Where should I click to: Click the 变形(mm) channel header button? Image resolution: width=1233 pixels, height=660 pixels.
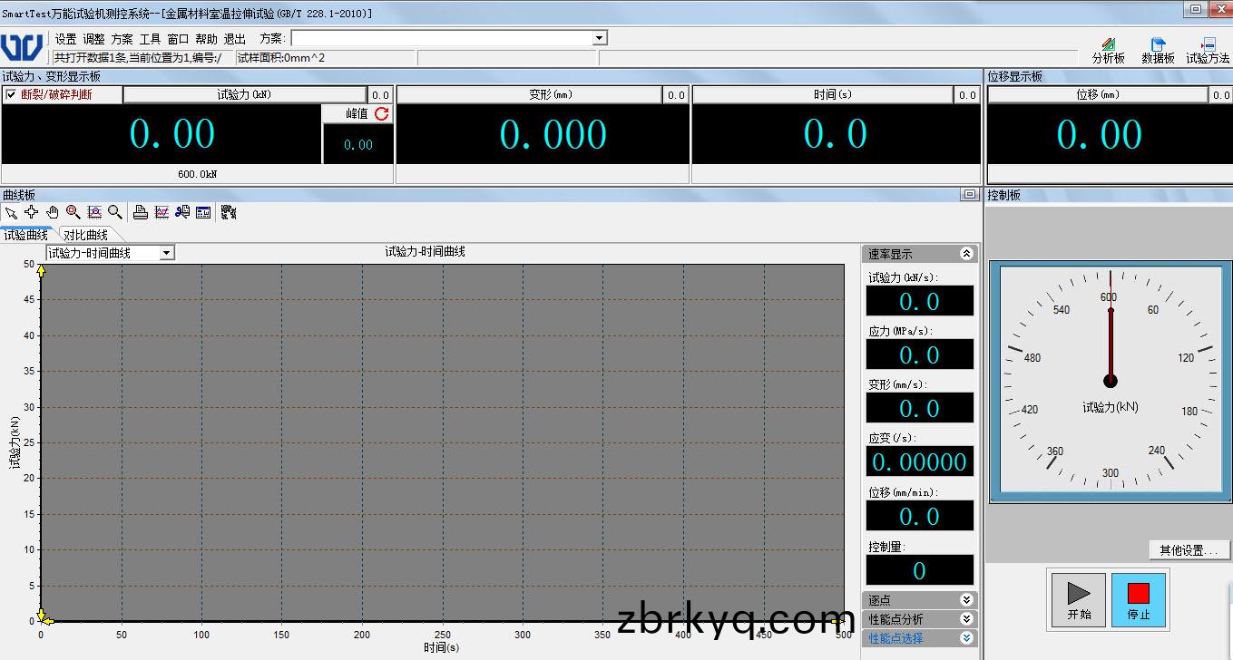[529, 94]
